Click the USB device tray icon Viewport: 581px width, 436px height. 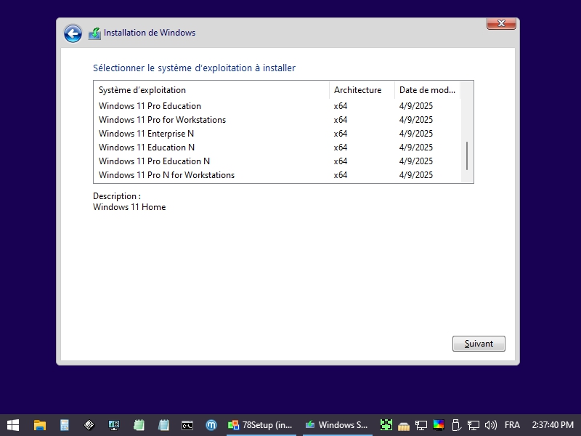[456, 425]
